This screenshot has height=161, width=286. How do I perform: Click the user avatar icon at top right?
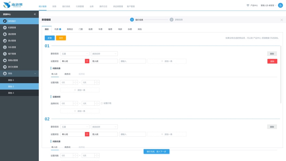click(x=280, y=5)
